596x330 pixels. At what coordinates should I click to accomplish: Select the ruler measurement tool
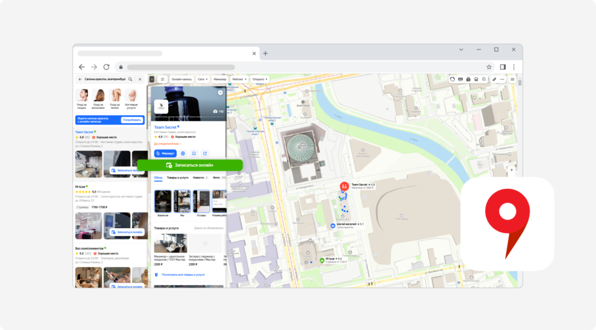(x=494, y=79)
